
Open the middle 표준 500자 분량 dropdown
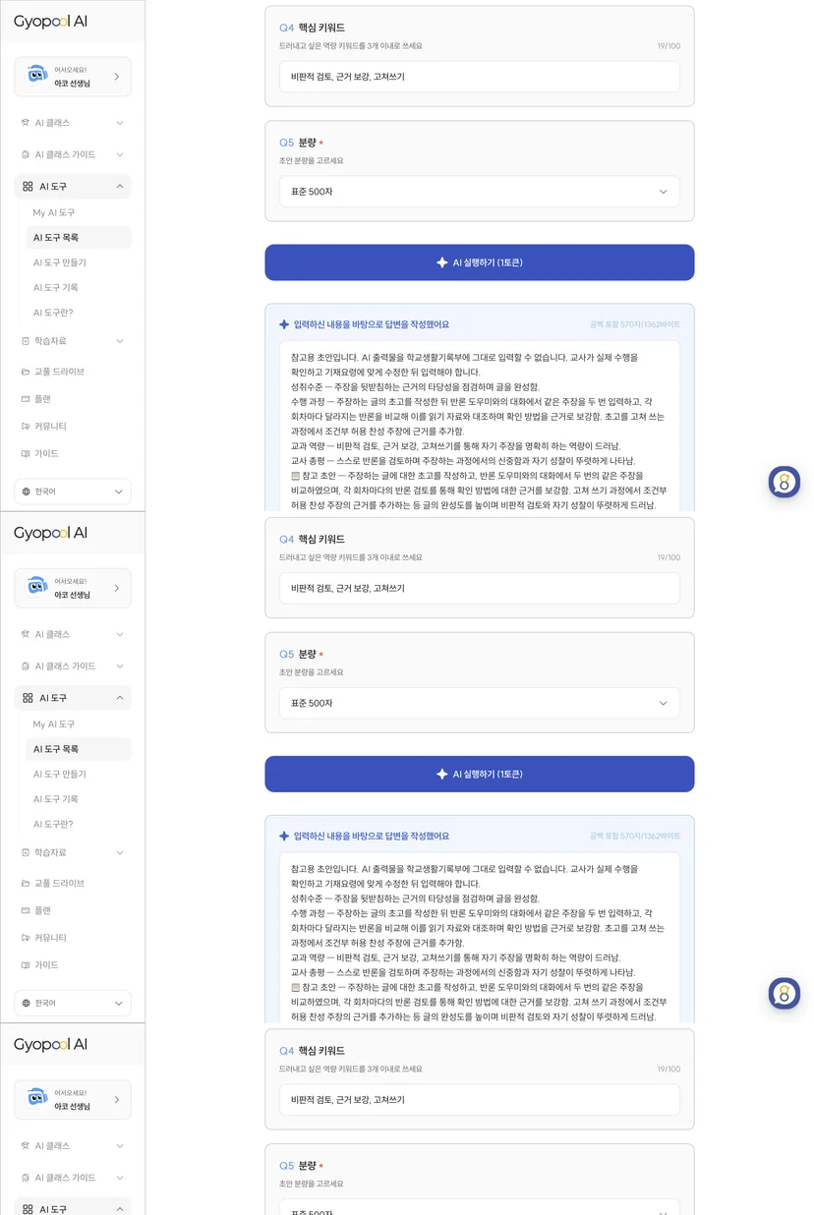[480, 703]
